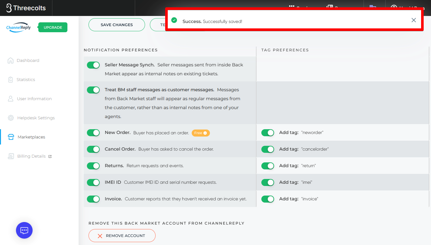The height and width of the screenshot is (245, 431).
Task: Click the Upgrade button
Action: pyautogui.click(x=53, y=27)
